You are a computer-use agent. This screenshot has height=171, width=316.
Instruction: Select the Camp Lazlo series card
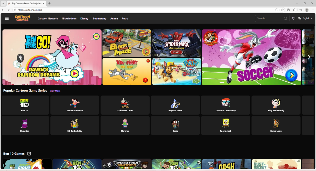(x=276, y=126)
